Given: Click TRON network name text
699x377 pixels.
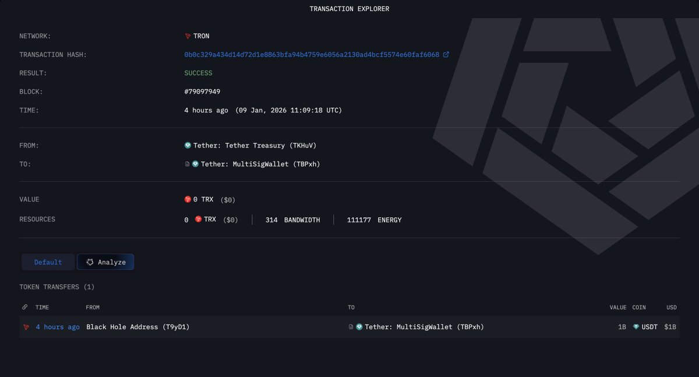Looking at the screenshot, I should click(202, 36).
